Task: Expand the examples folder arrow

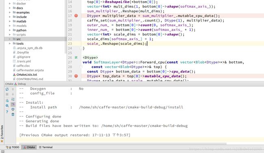Action: tap(10, 13)
